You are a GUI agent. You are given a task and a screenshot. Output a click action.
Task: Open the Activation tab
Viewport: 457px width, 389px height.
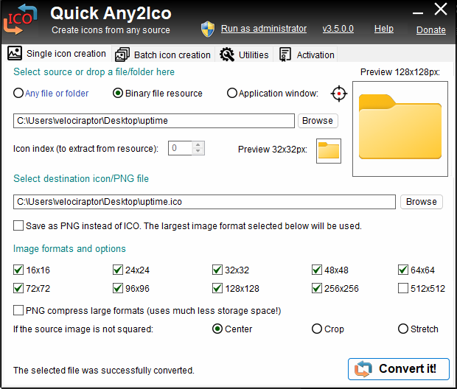(x=306, y=55)
